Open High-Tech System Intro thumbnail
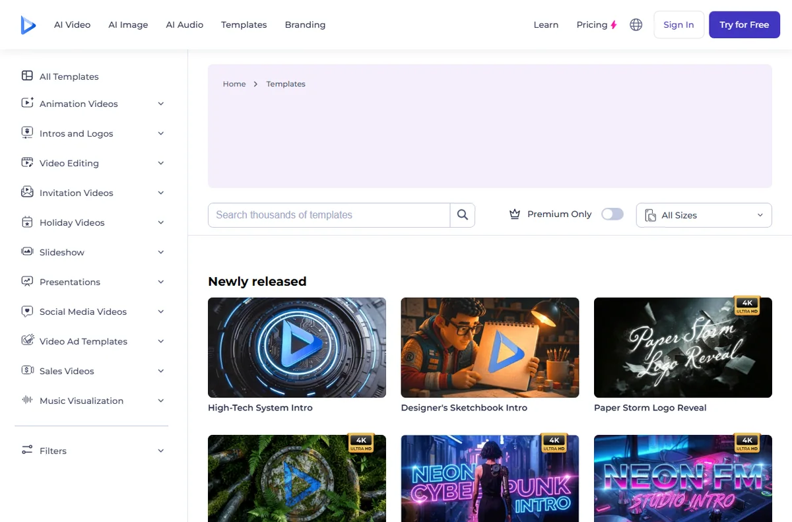The height and width of the screenshot is (522, 792). [x=297, y=347]
